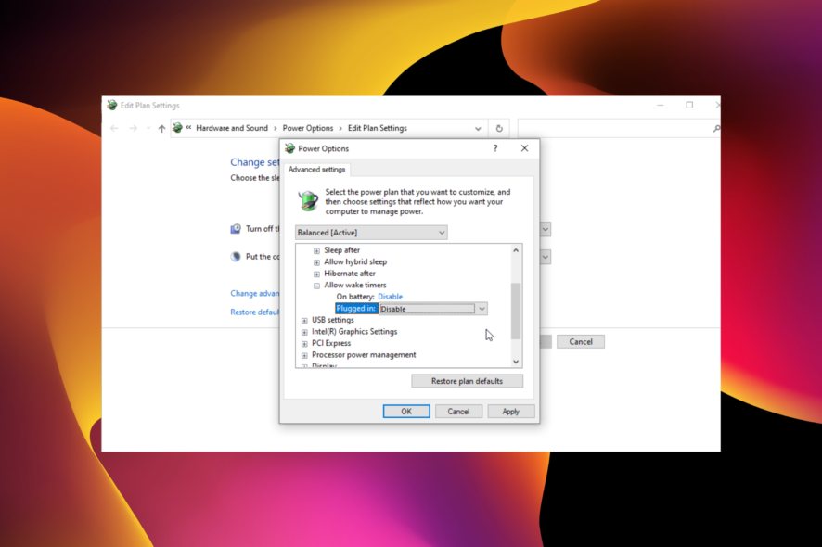Maximize the Edit Plan Settings window
The height and width of the screenshot is (547, 822).
point(689,106)
